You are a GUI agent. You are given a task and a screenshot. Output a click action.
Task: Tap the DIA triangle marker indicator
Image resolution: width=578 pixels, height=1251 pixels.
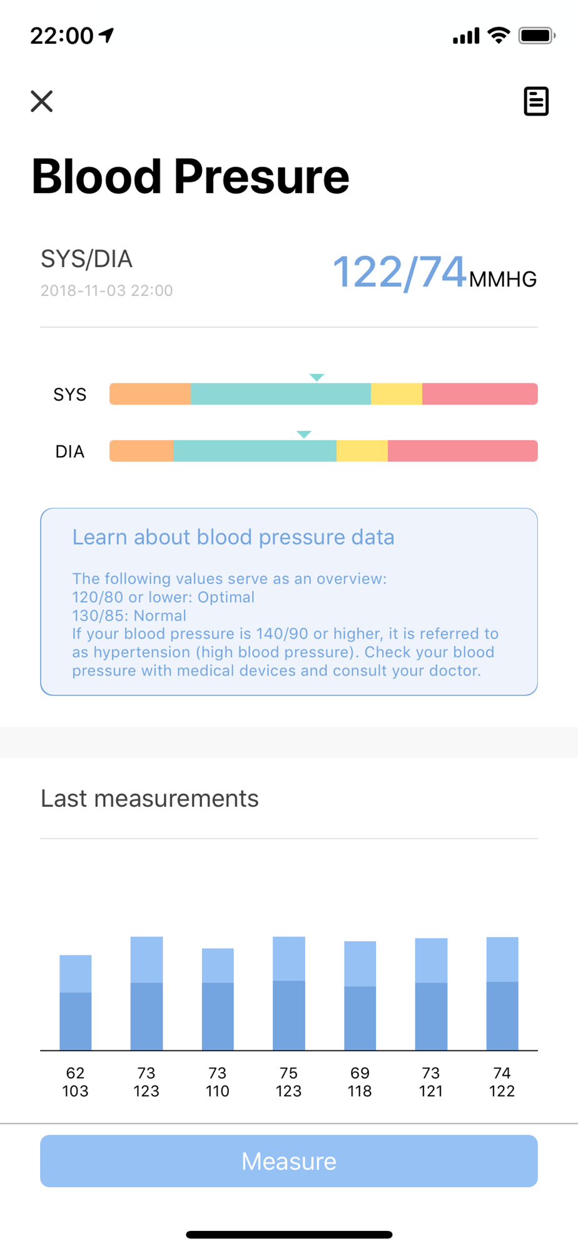tap(304, 434)
